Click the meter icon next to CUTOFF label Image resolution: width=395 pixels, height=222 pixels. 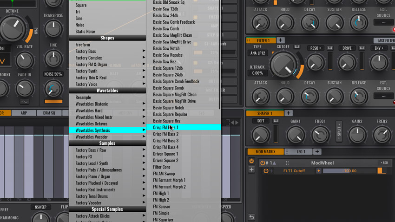(297, 47)
